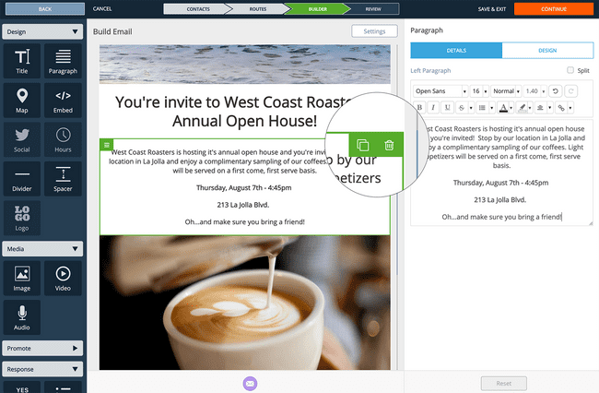Click the list formatting icon
This screenshot has height=393, width=599.
(482, 108)
